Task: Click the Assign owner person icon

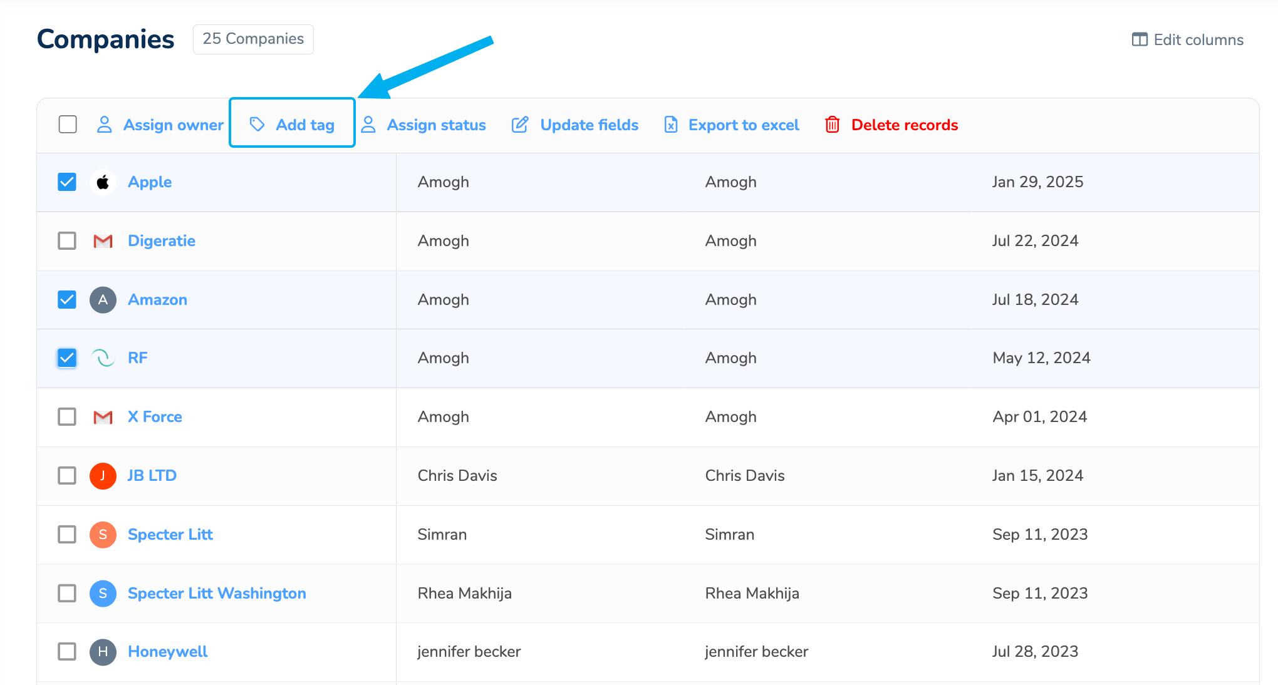Action: (x=105, y=125)
